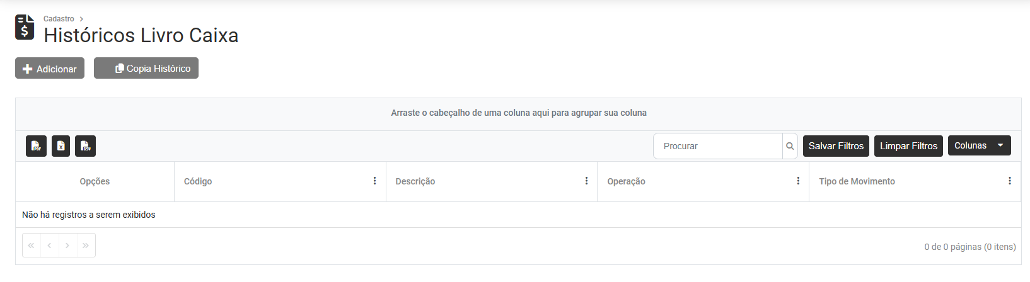1030x282 pixels.
Task: Focus the Procurar search field
Action: tap(718, 146)
